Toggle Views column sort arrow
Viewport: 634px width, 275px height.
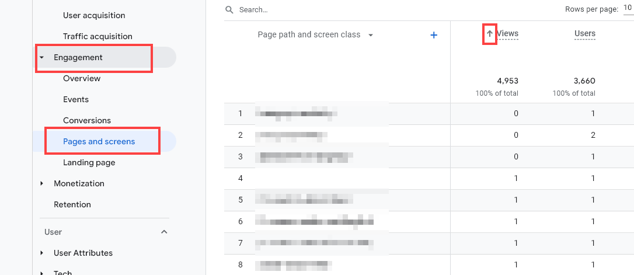coord(490,34)
